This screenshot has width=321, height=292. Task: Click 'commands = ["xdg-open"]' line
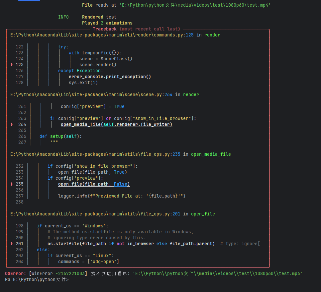(x=89, y=262)
